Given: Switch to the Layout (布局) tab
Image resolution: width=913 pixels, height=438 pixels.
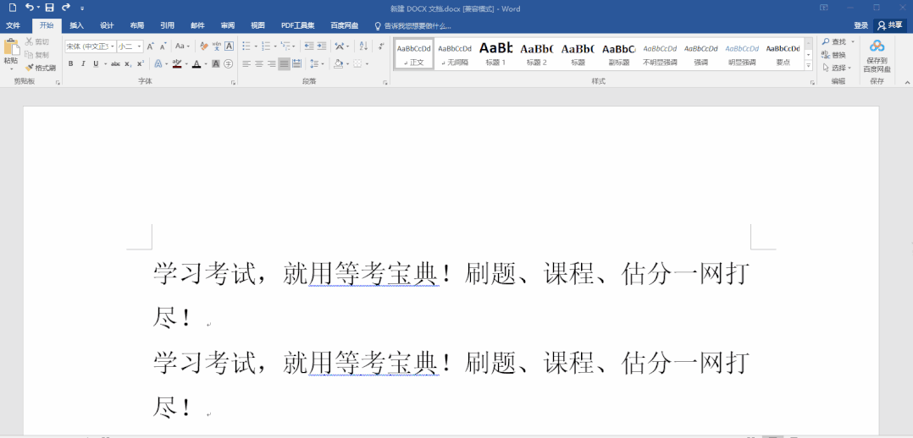Looking at the screenshot, I should pyautogui.click(x=137, y=25).
